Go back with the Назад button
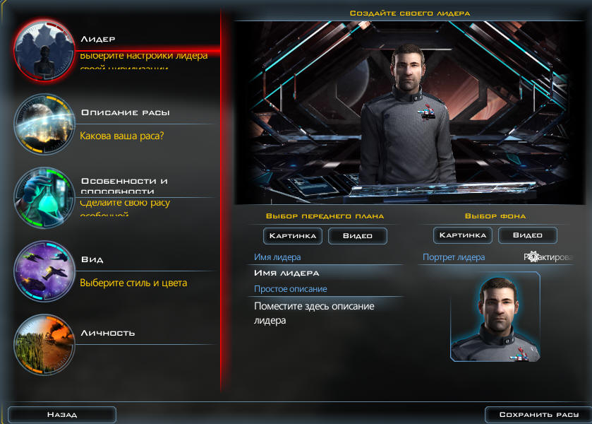The image size is (592, 424). (62, 415)
